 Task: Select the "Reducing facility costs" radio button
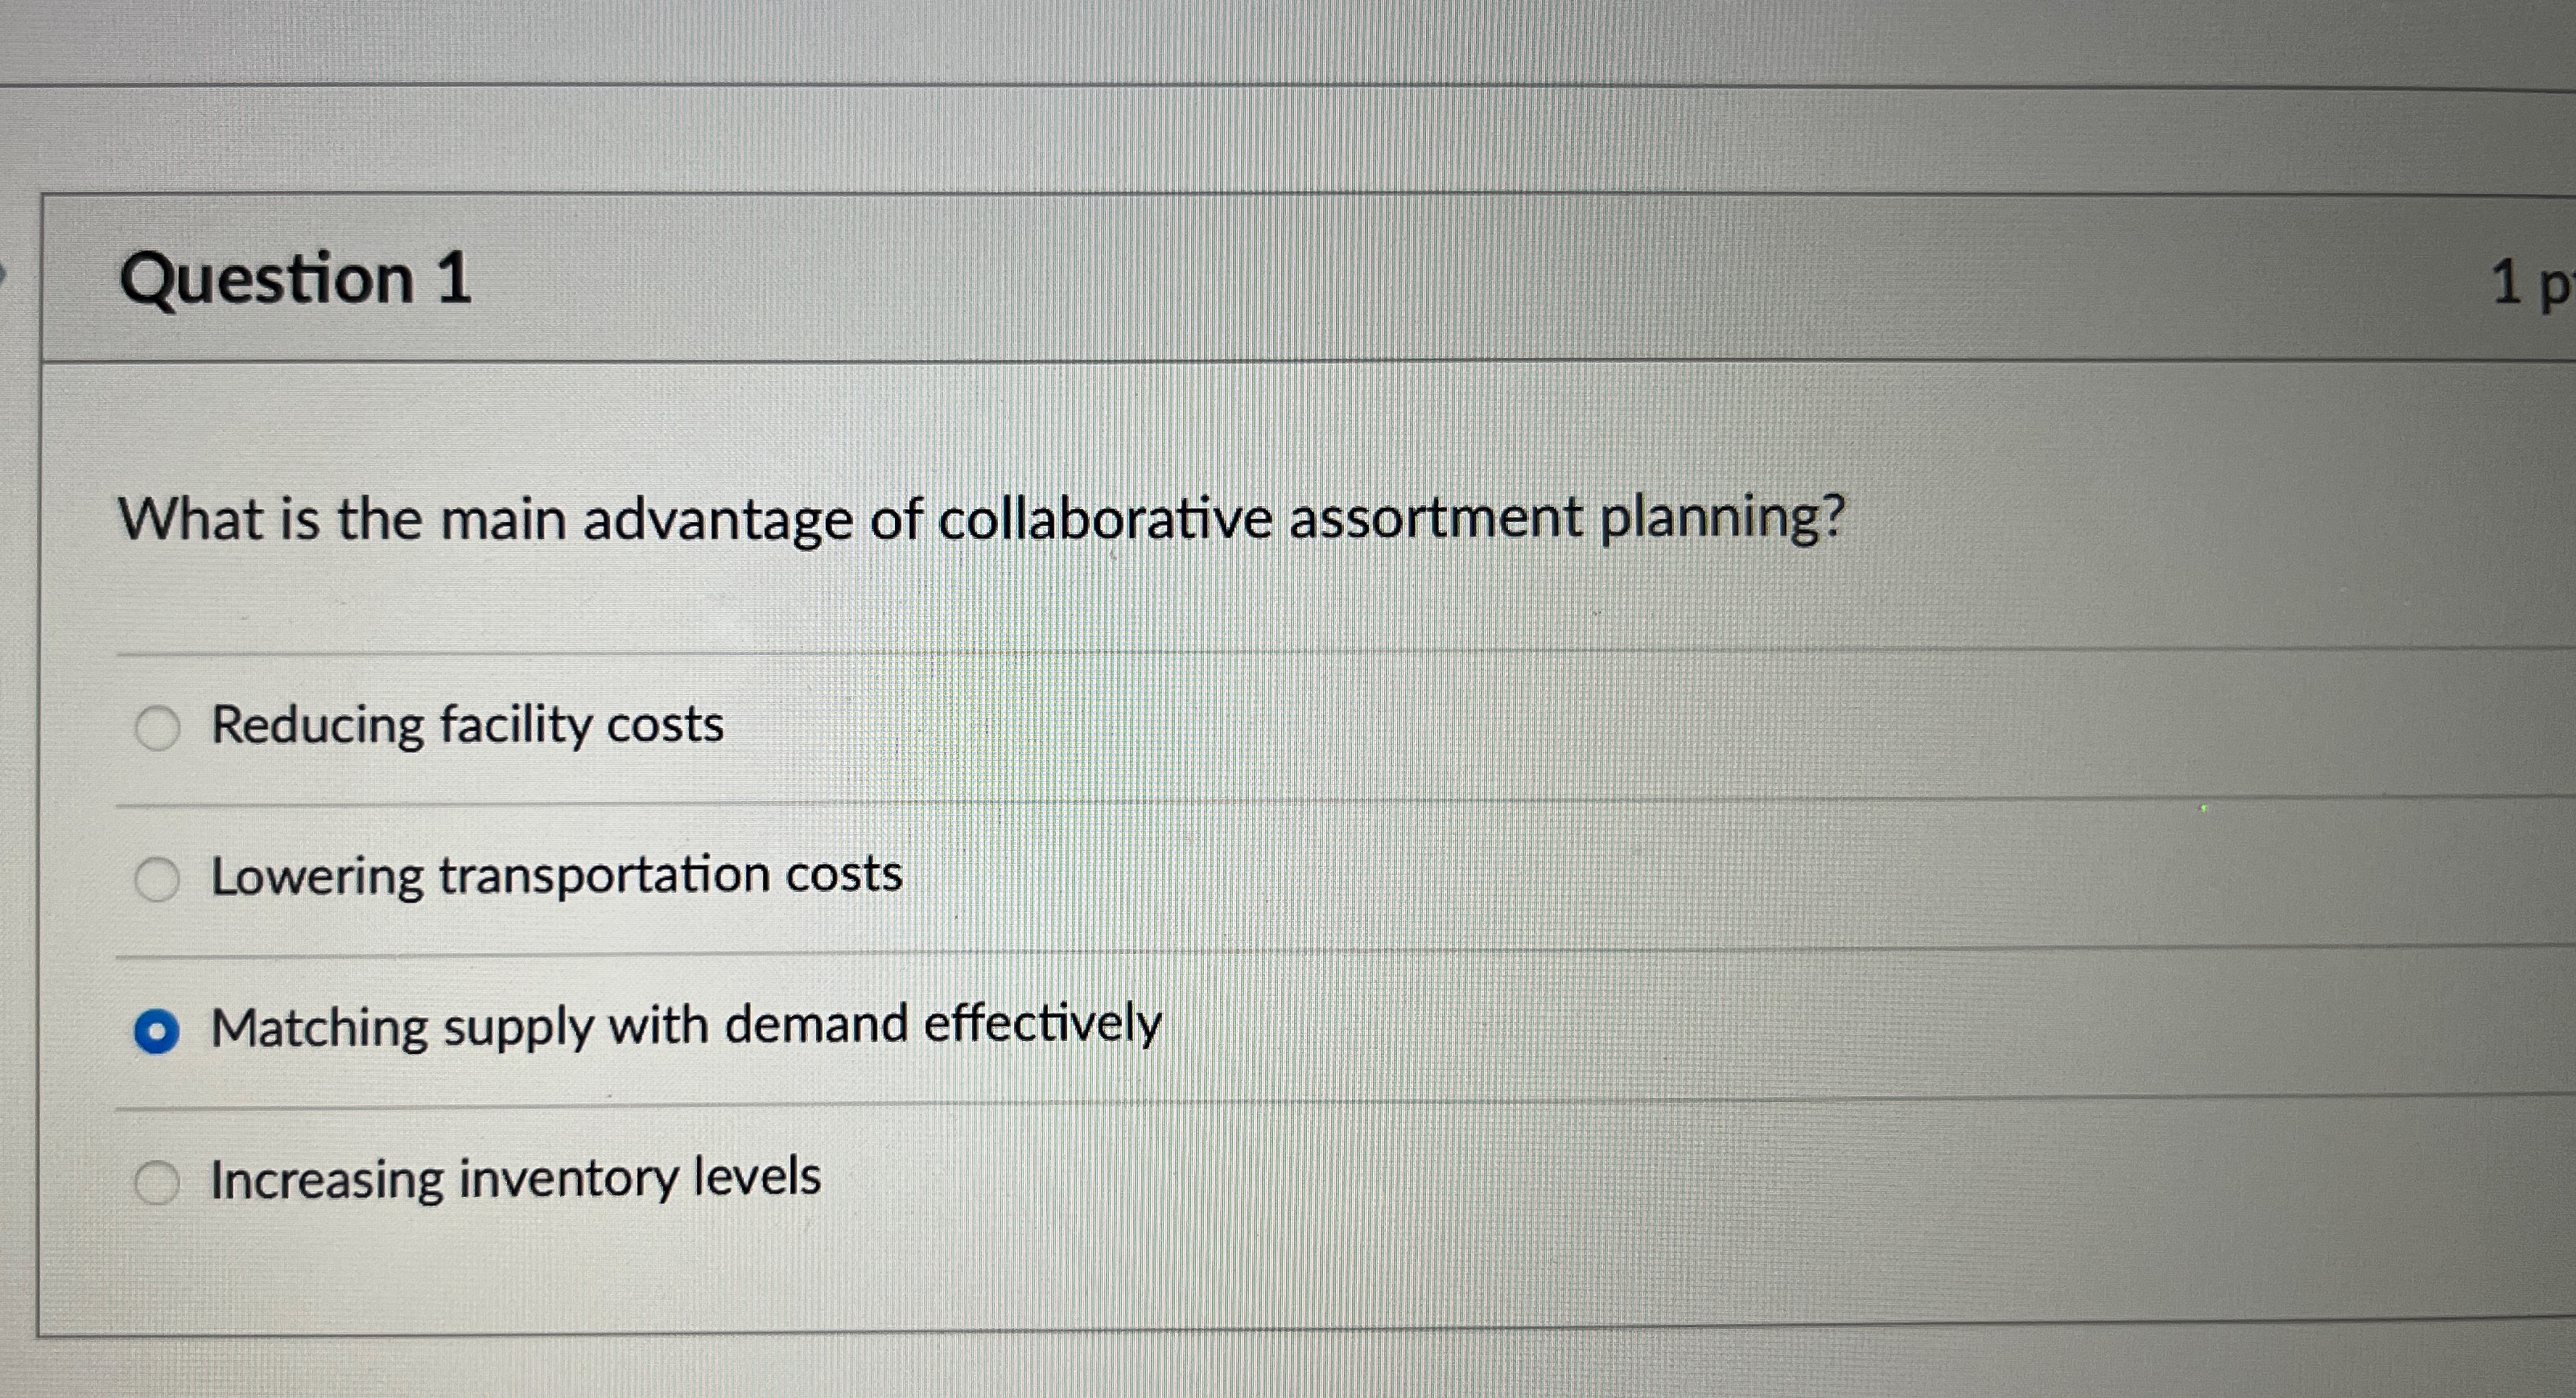[157, 727]
